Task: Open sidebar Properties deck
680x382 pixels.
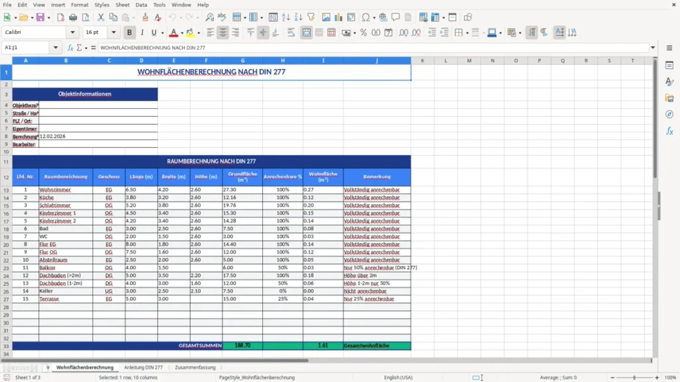Action: coord(669,65)
